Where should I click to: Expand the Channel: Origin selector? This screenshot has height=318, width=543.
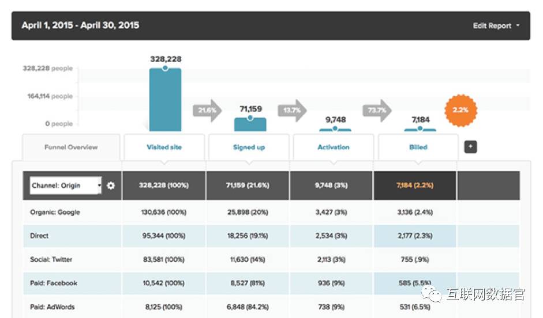coord(65,185)
